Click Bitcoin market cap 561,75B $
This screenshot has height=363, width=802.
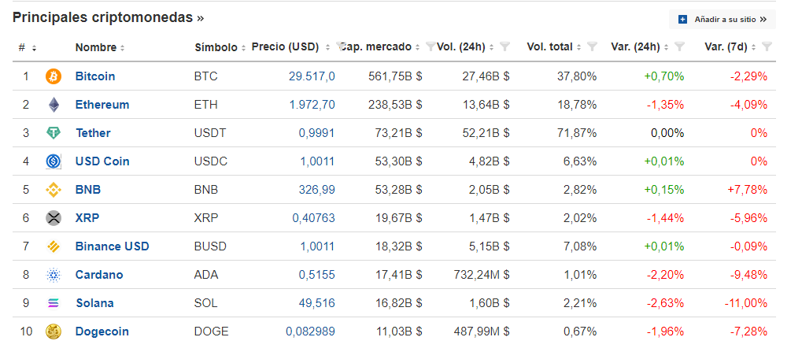tap(395, 77)
